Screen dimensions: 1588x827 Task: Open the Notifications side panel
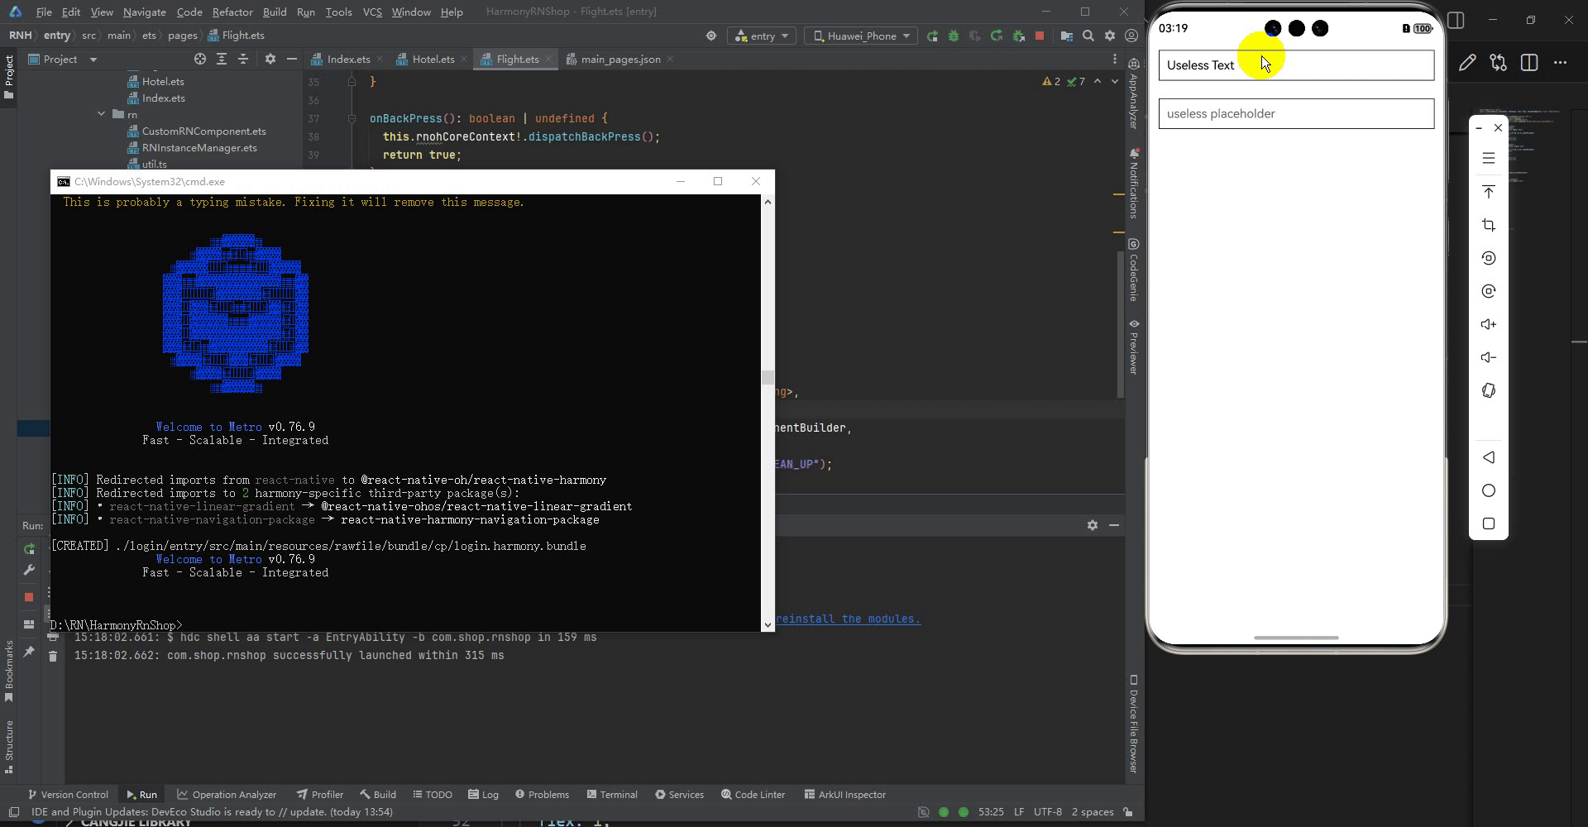click(1134, 183)
